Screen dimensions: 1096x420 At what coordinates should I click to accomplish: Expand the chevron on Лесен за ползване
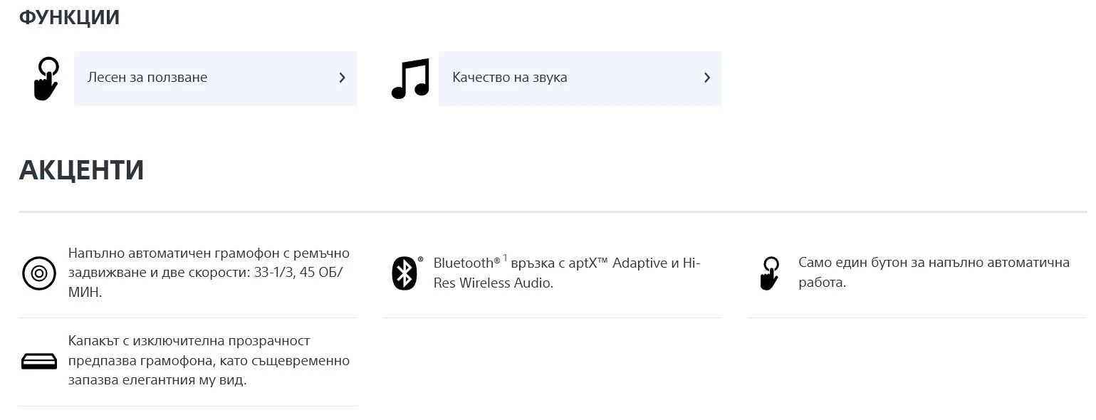coord(343,78)
